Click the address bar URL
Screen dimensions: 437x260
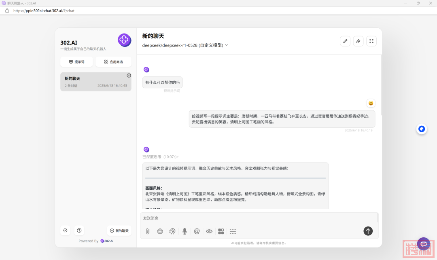[x=44, y=11]
